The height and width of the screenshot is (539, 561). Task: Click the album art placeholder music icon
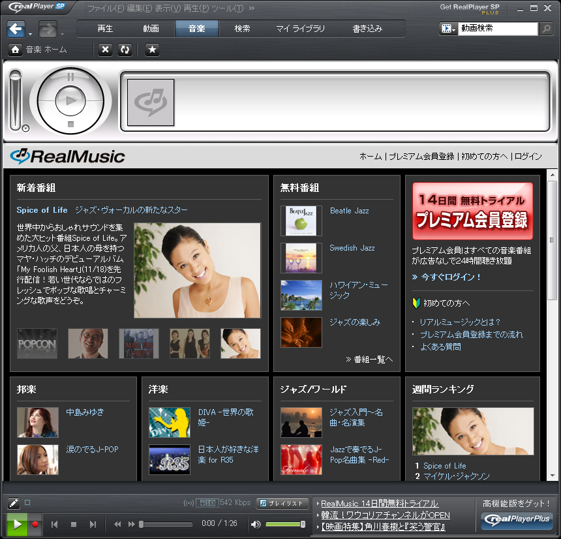pyautogui.click(x=151, y=102)
